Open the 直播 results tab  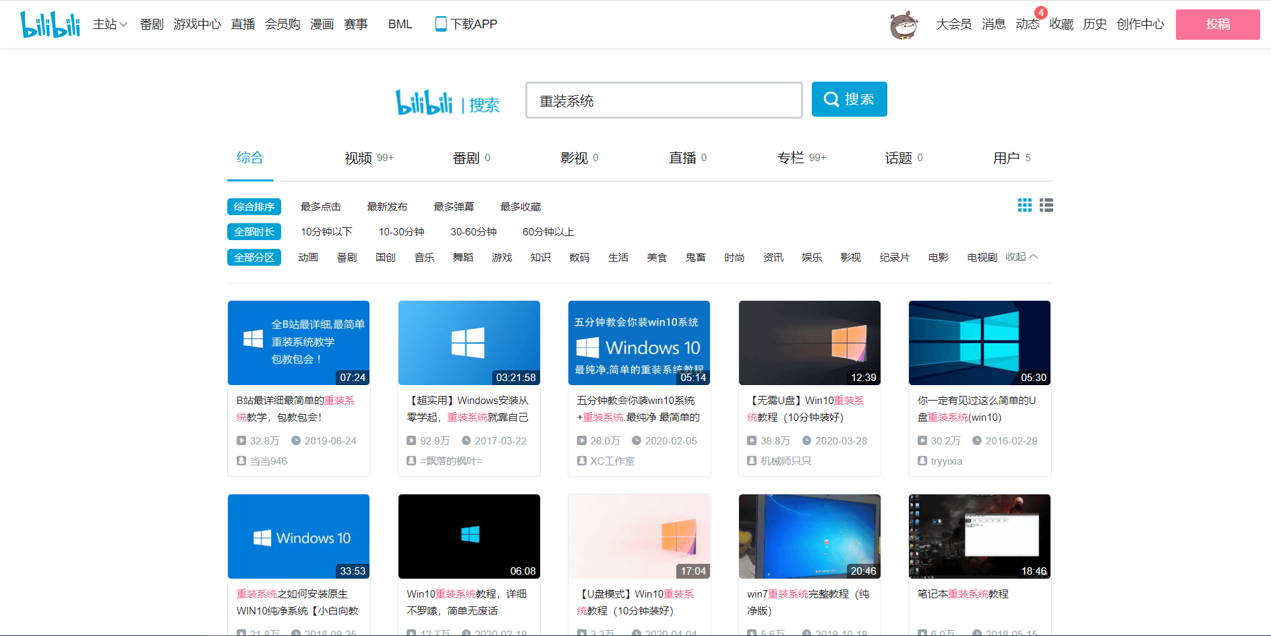point(688,158)
